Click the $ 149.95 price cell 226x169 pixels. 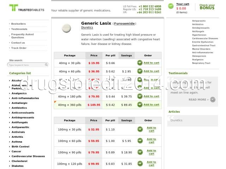(94, 105)
